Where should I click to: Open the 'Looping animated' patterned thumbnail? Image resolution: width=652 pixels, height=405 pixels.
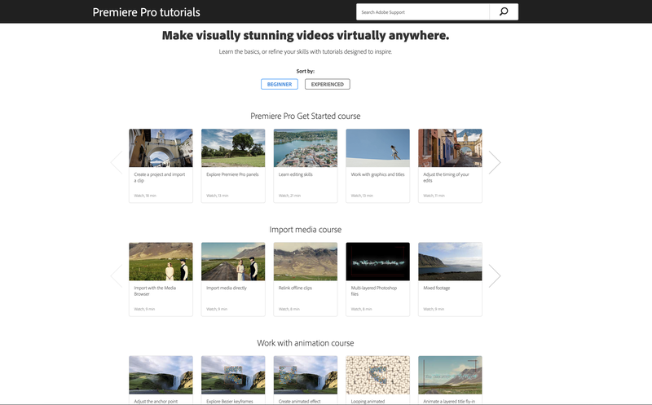click(378, 375)
